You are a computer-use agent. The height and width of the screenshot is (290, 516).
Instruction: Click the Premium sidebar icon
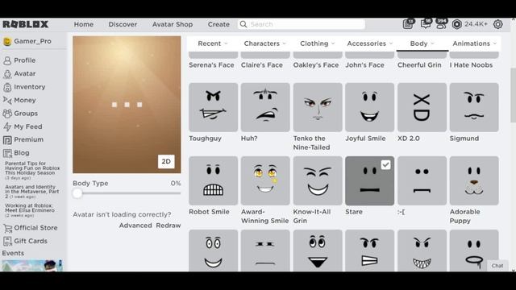tap(7, 139)
